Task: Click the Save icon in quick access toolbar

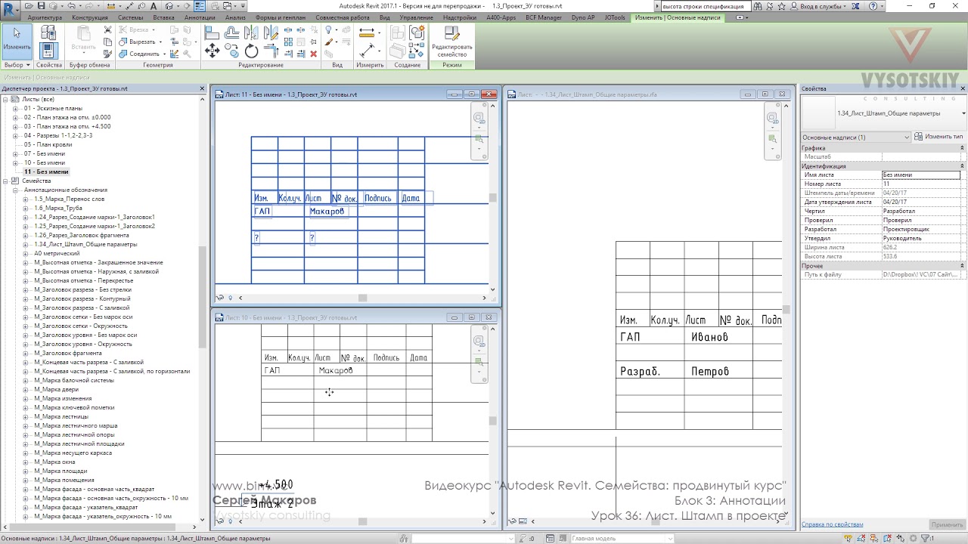Action: point(42,5)
